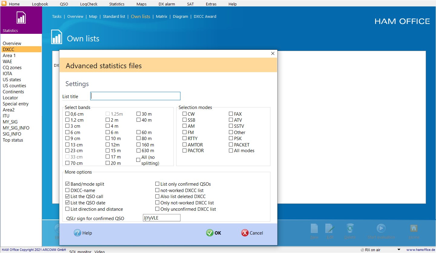Click the QSLr sign for confirmed QSO field
This screenshot has height=253, width=436.
(x=162, y=218)
